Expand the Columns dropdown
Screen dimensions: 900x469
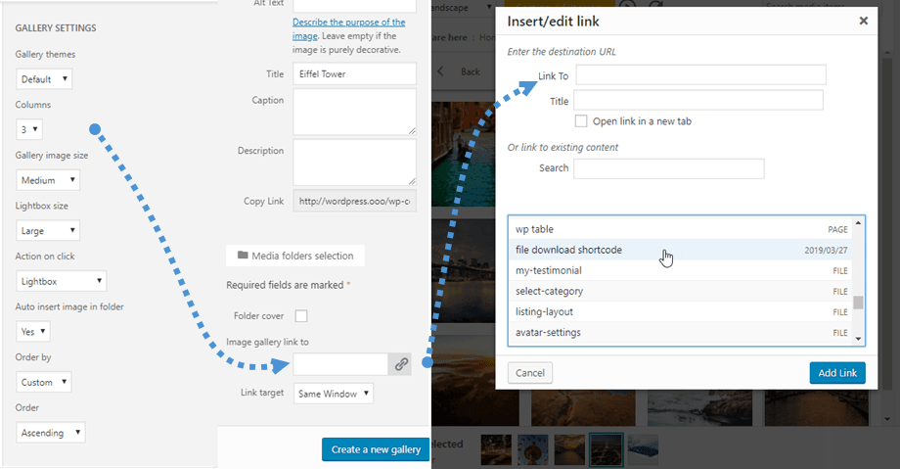[29, 129]
